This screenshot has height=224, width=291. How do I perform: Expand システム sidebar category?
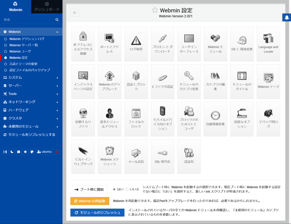(x=31, y=77)
